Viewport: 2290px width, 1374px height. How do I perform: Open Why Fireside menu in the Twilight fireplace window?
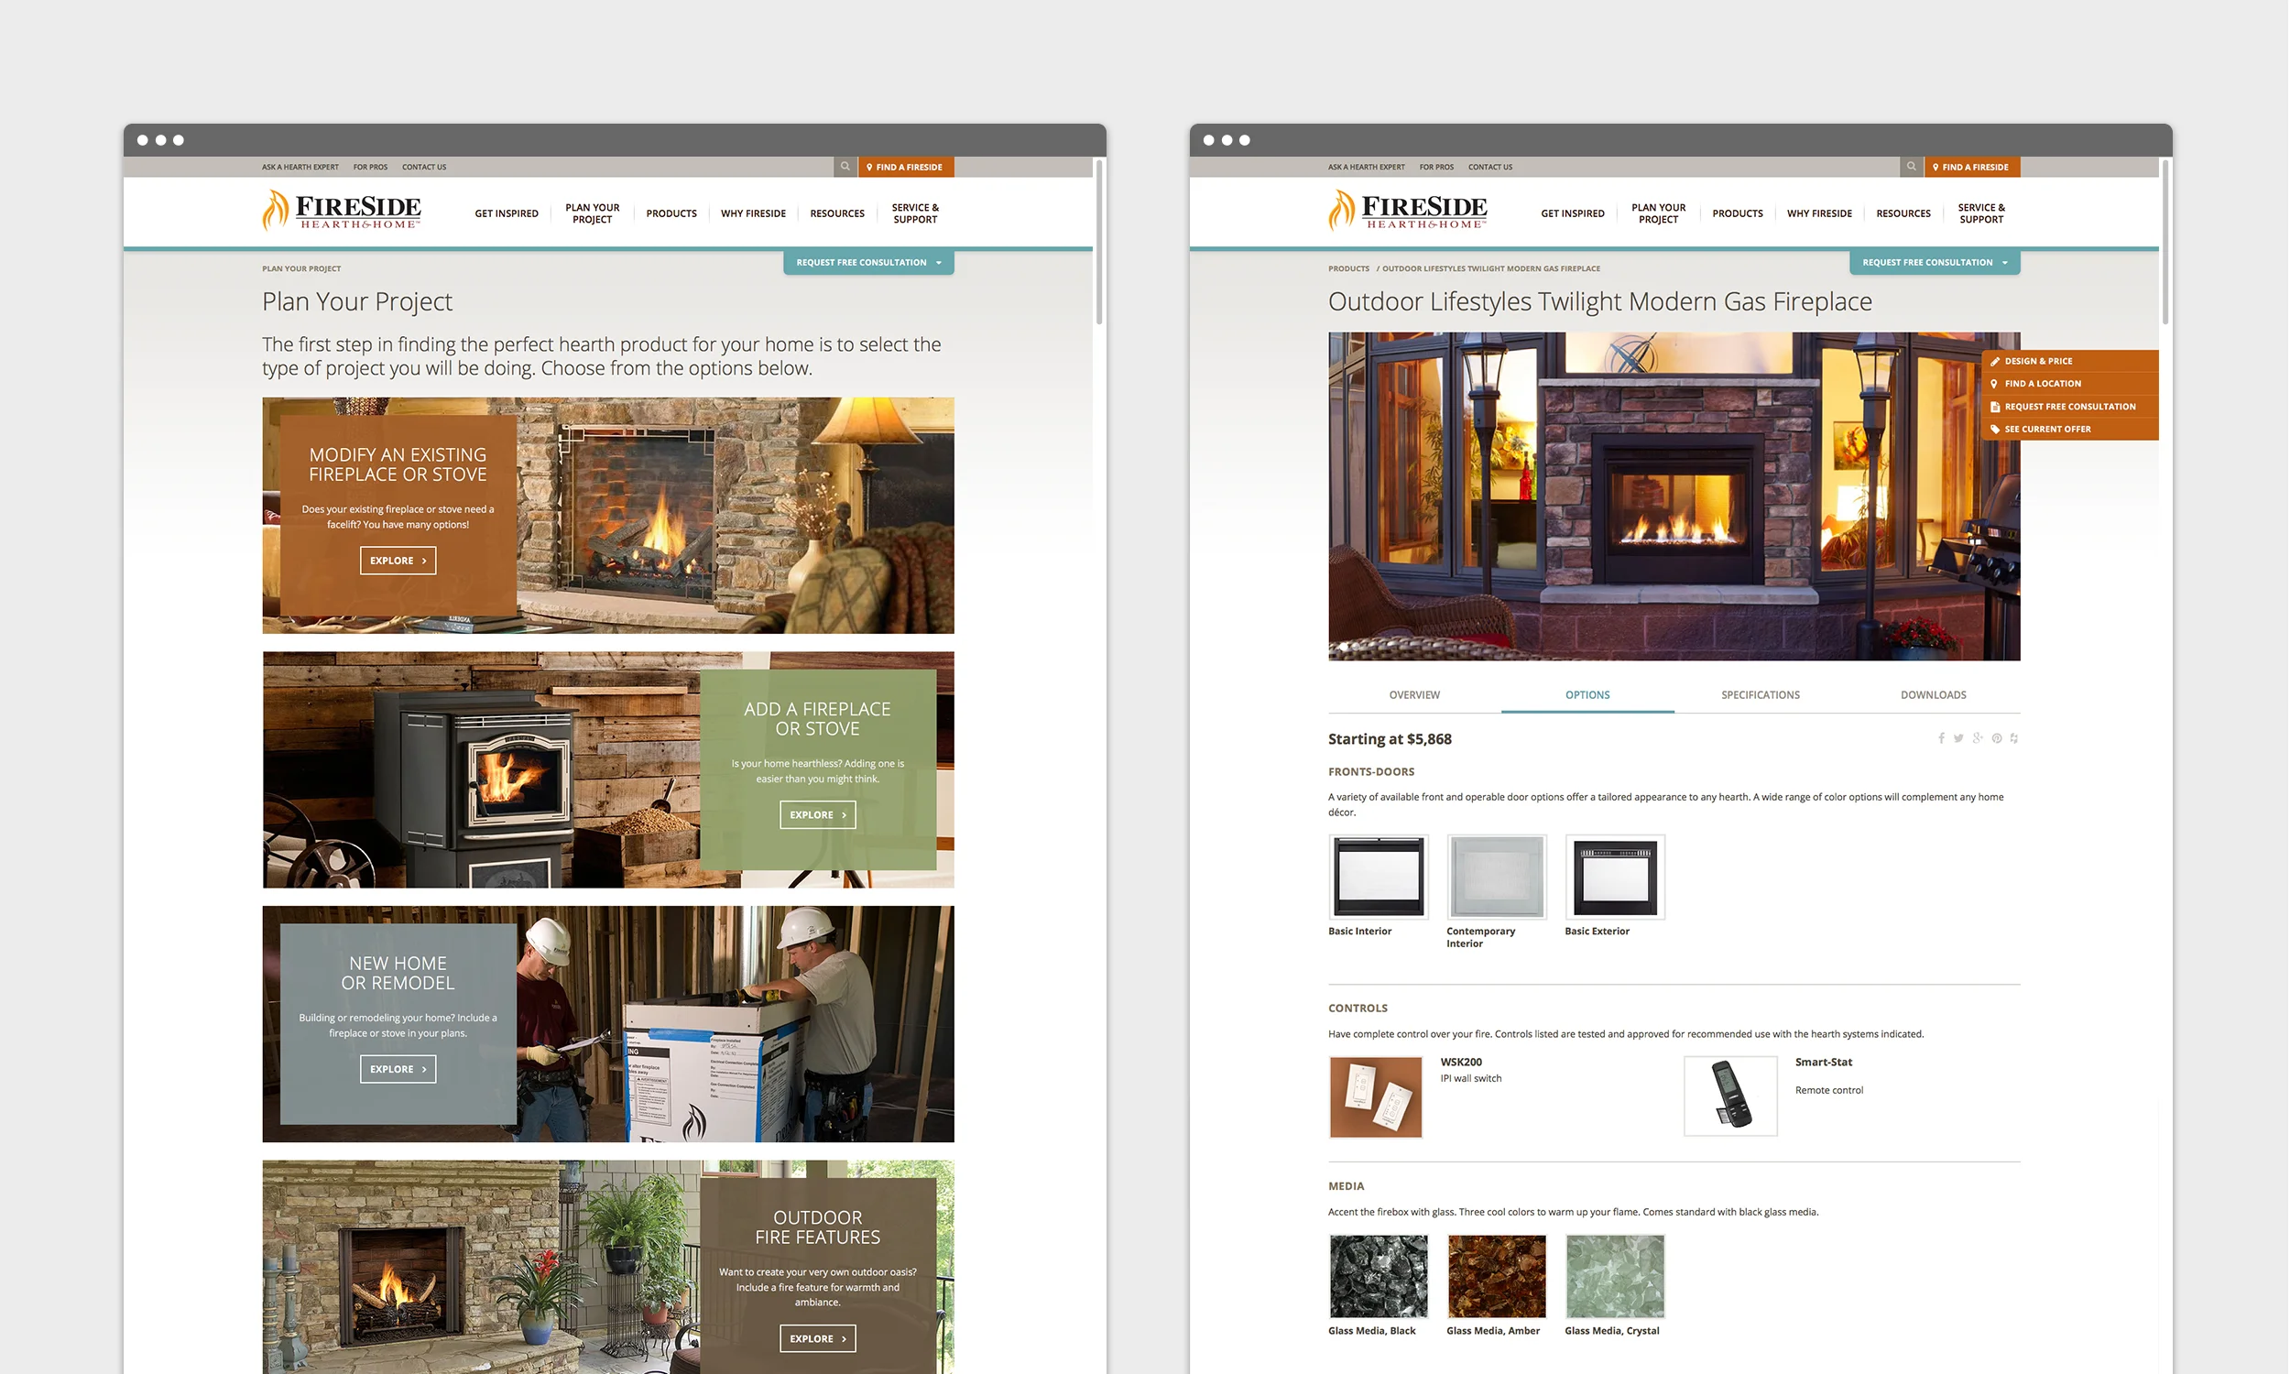[1821, 213]
